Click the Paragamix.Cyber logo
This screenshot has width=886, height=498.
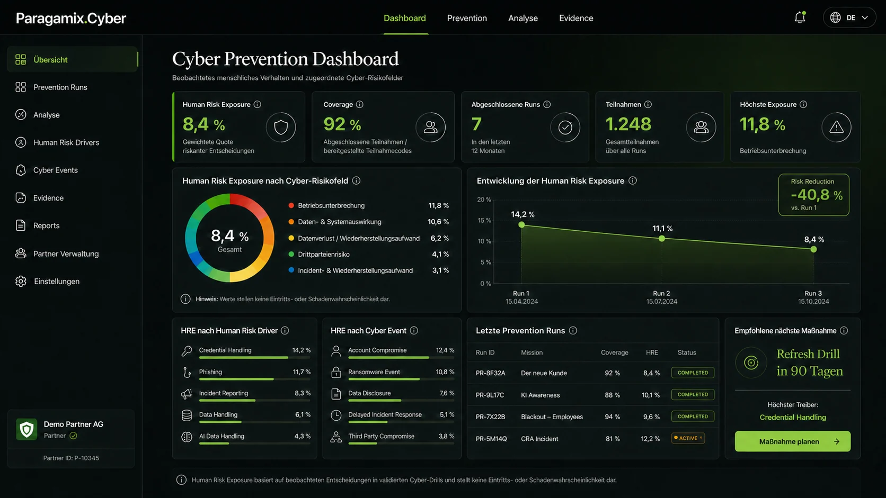(71, 19)
